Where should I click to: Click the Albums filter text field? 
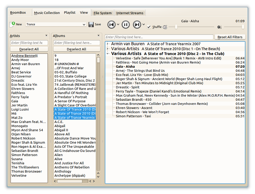pos(77,43)
